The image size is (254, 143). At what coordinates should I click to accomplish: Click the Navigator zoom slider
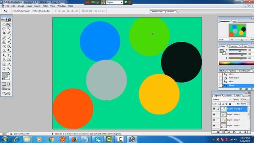click(x=241, y=40)
